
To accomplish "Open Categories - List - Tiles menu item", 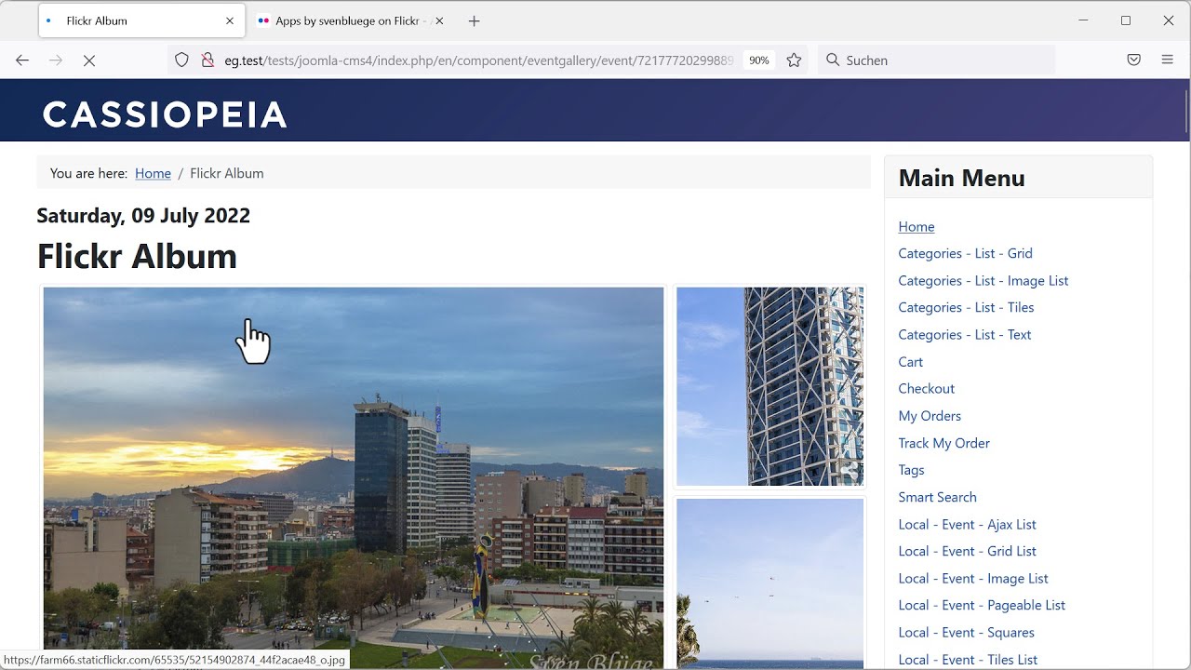I will coord(966,307).
